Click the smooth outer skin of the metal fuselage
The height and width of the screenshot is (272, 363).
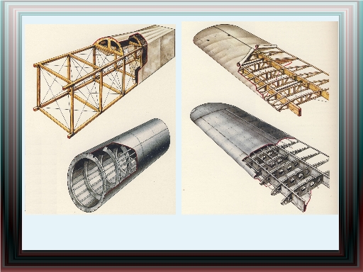tap(151, 142)
